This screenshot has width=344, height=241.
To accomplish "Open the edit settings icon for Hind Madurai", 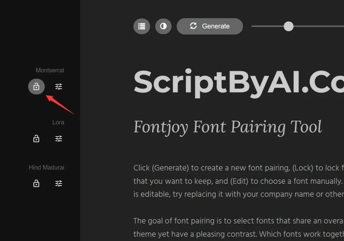I will pyautogui.click(x=58, y=184).
